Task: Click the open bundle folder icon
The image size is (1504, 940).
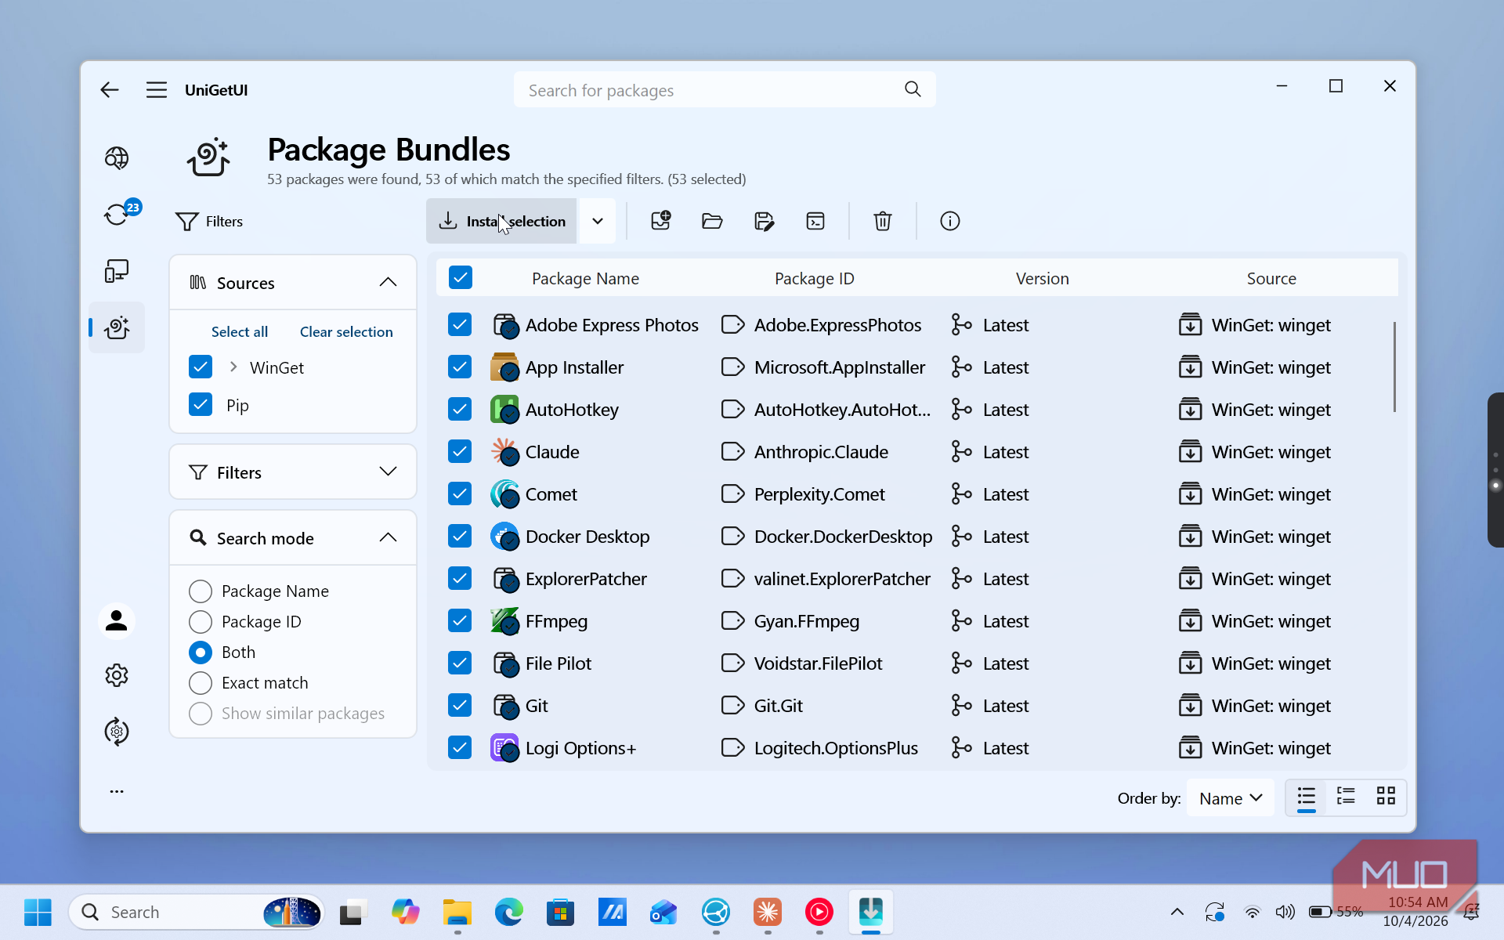Action: click(x=712, y=221)
